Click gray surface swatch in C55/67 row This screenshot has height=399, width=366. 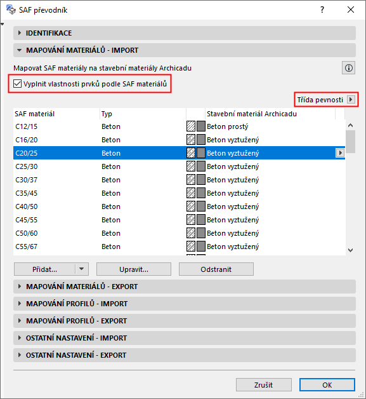200,247
